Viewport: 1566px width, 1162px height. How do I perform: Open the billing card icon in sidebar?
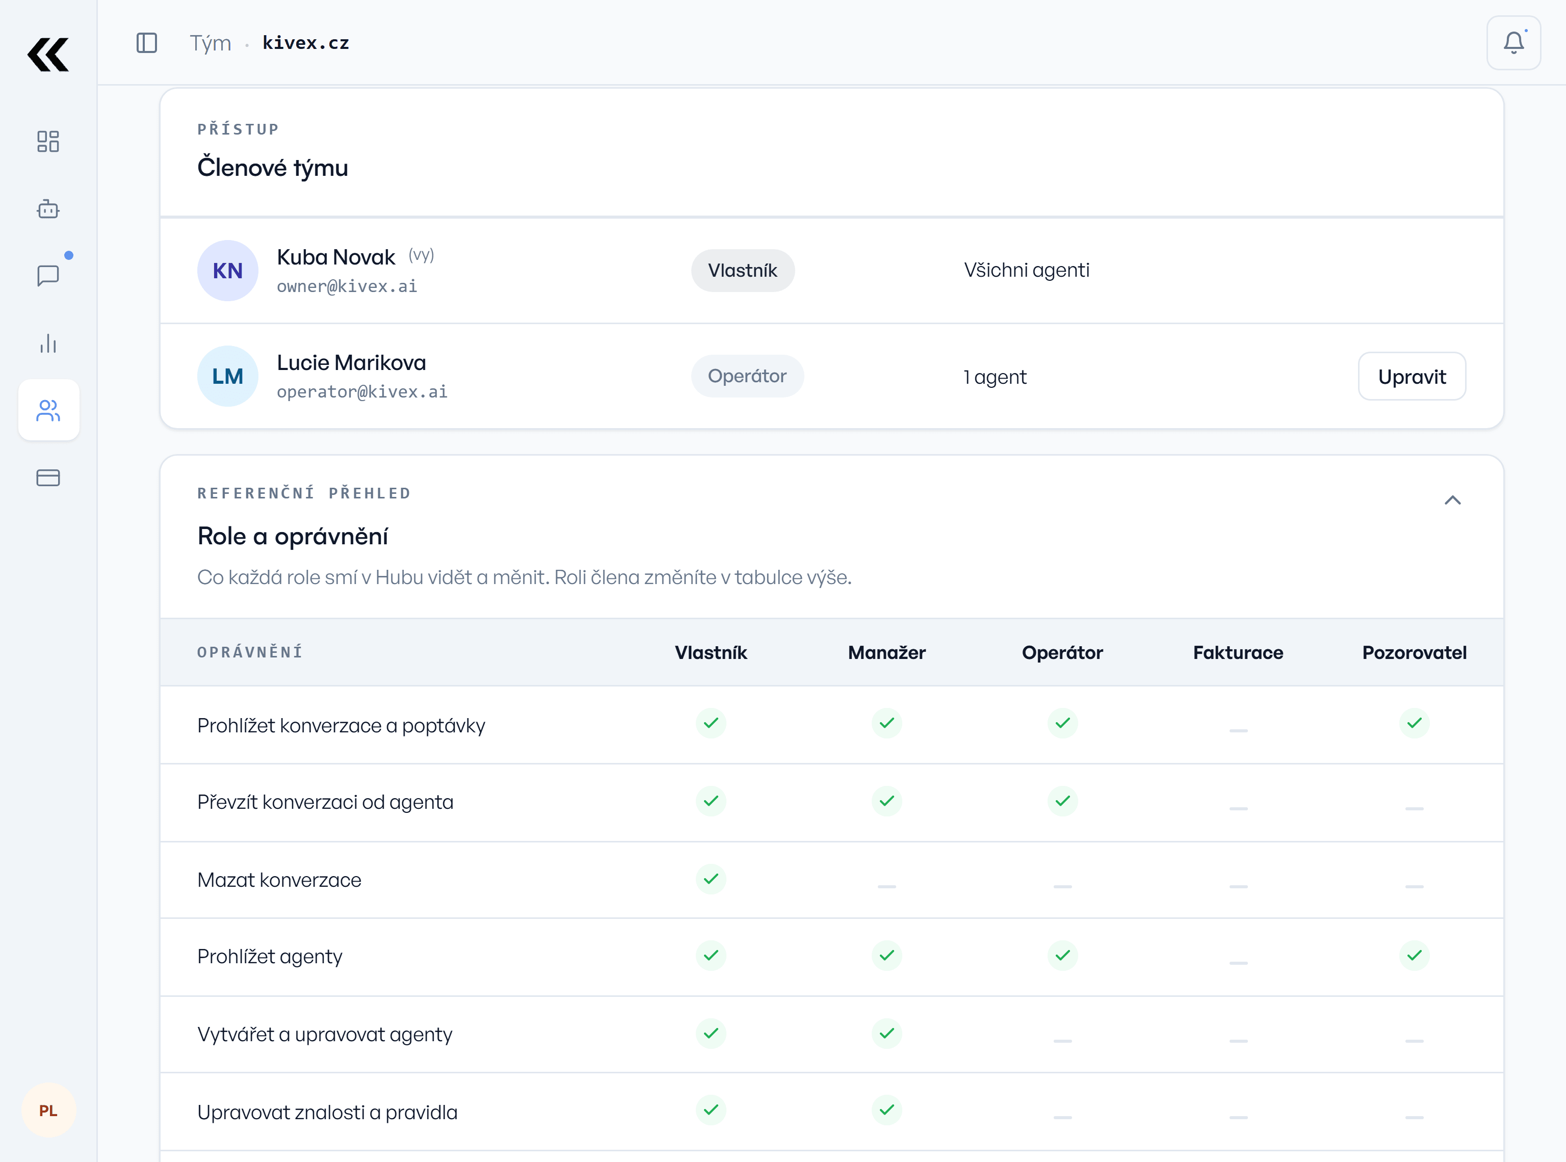(x=48, y=478)
